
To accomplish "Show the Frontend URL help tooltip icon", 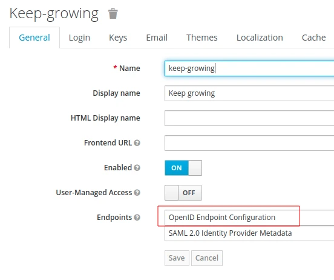I will pyautogui.click(x=137, y=143).
